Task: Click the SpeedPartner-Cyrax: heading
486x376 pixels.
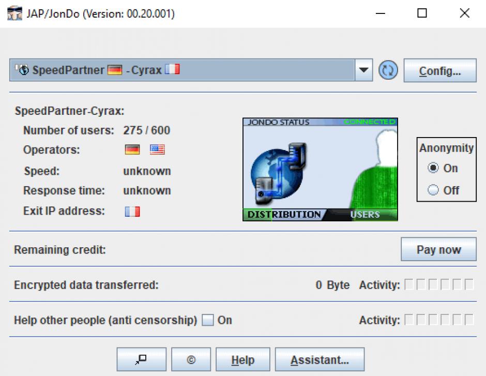Action: point(69,111)
